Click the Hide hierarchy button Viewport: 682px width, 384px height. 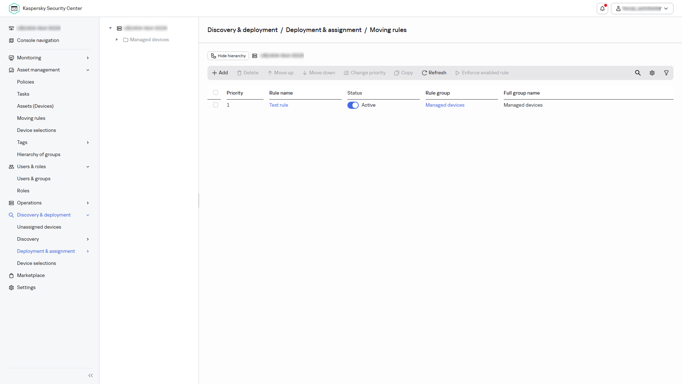228,56
